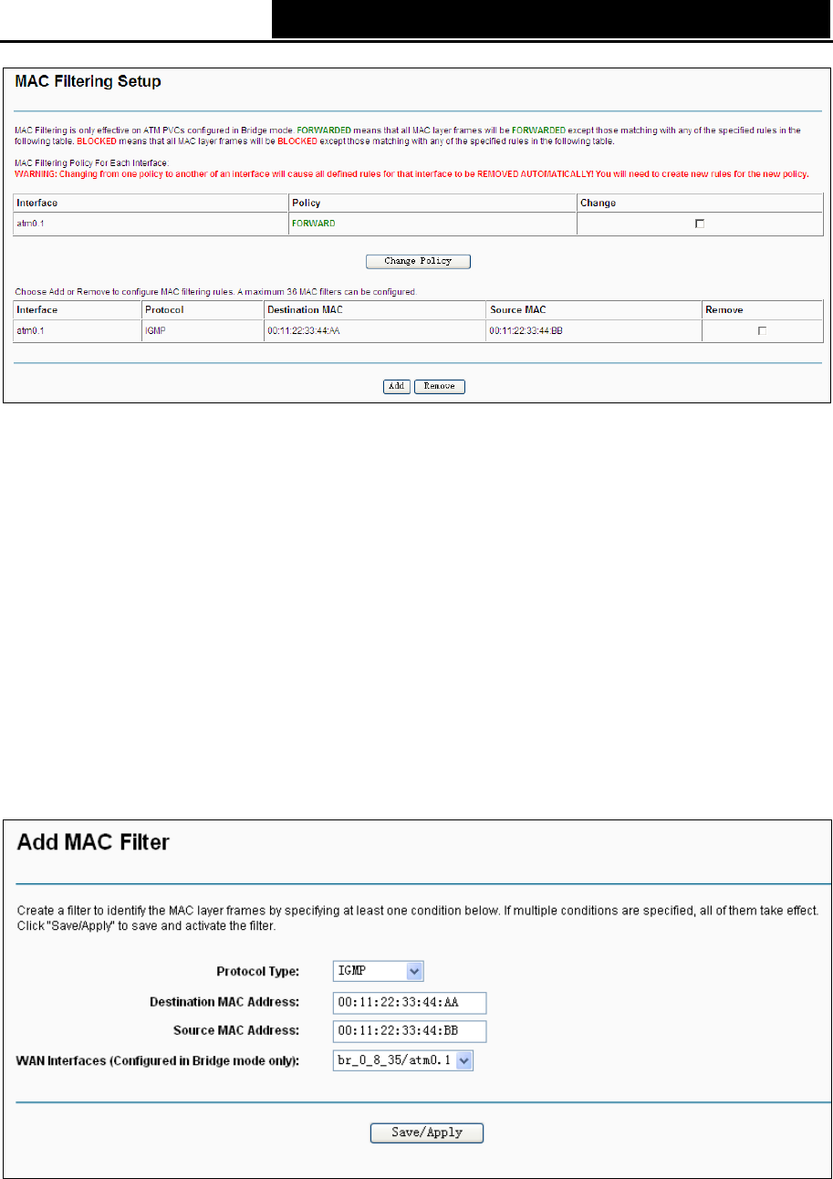
Task: Open the WAN Interfaces dropdown
Action: (x=403, y=1060)
